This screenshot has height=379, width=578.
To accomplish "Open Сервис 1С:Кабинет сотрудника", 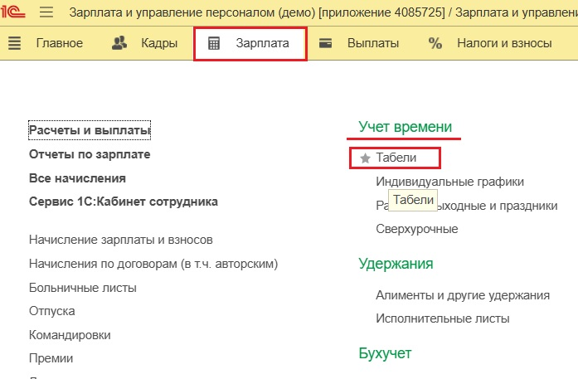I will click(x=124, y=202).
